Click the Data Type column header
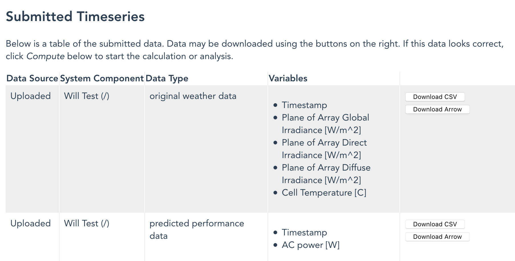 coord(167,78)
